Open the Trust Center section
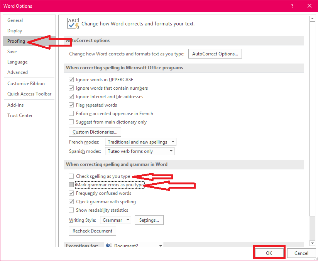 (x=20, y=115)
